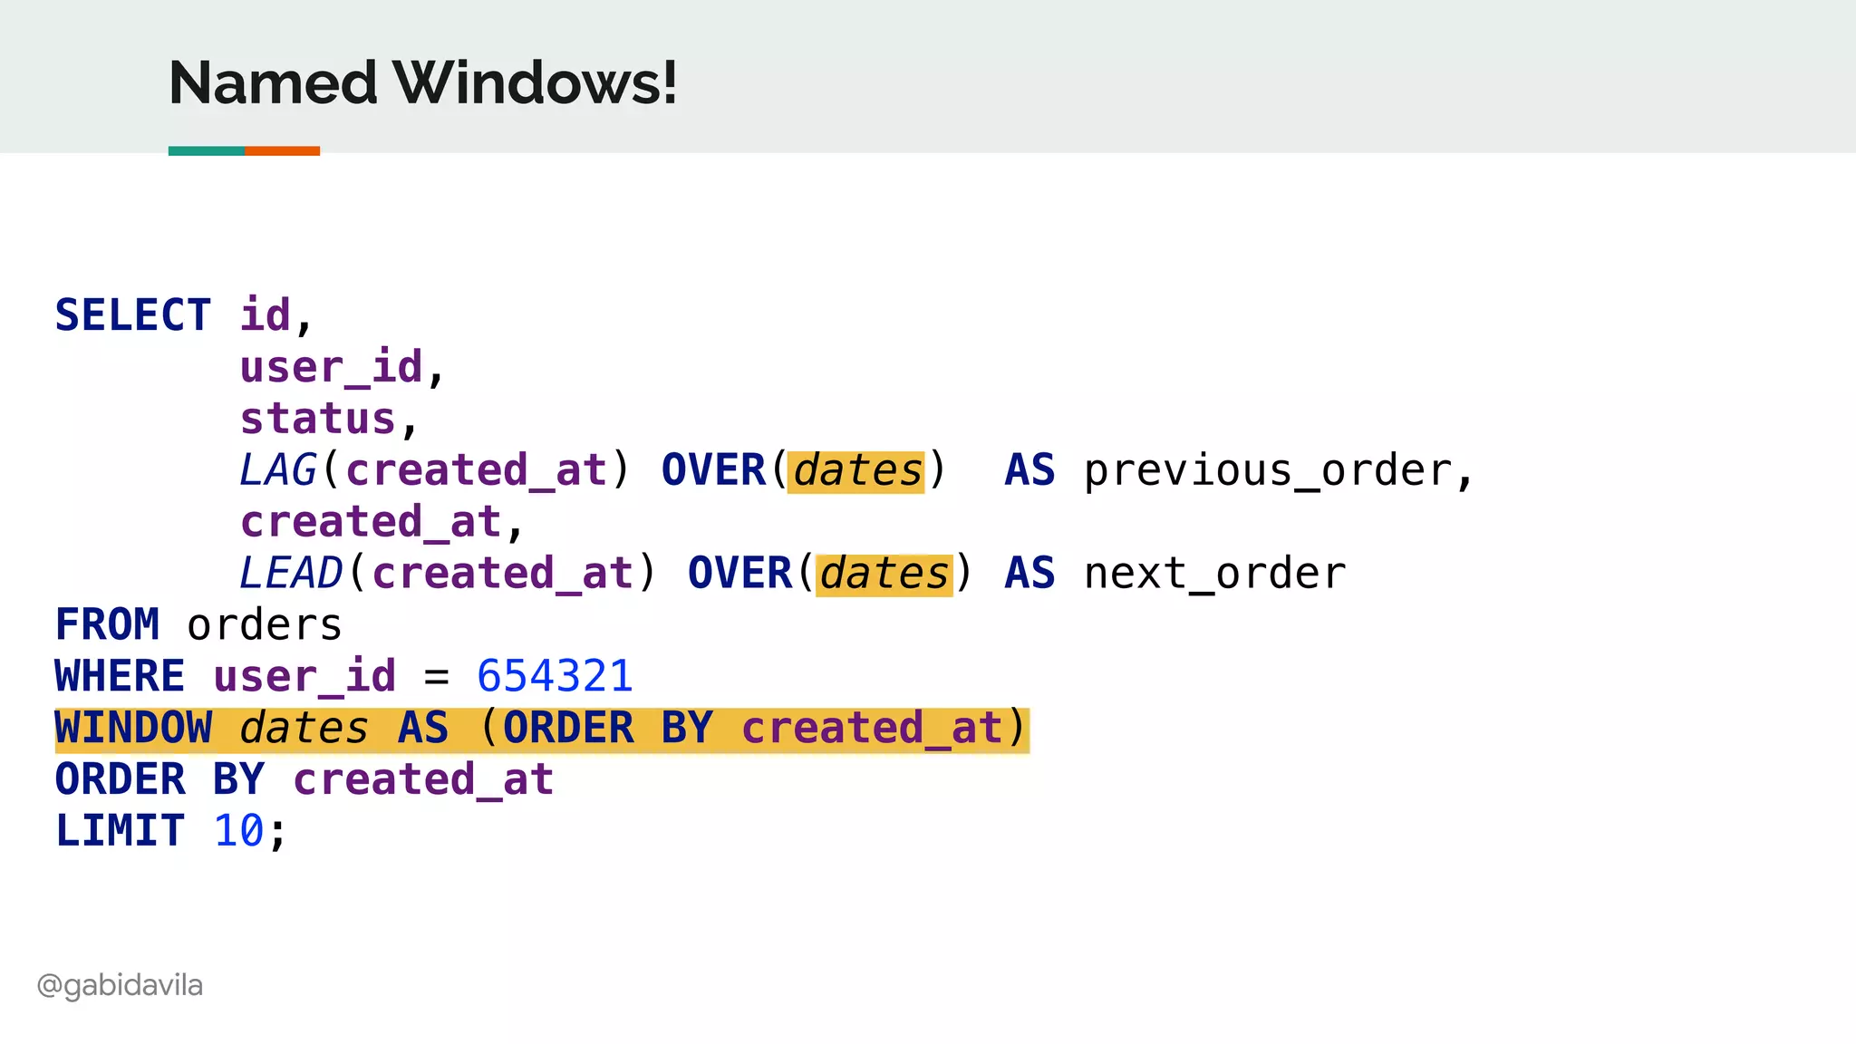Click the WINDOW keyword in highlighted line

[133, 729]
